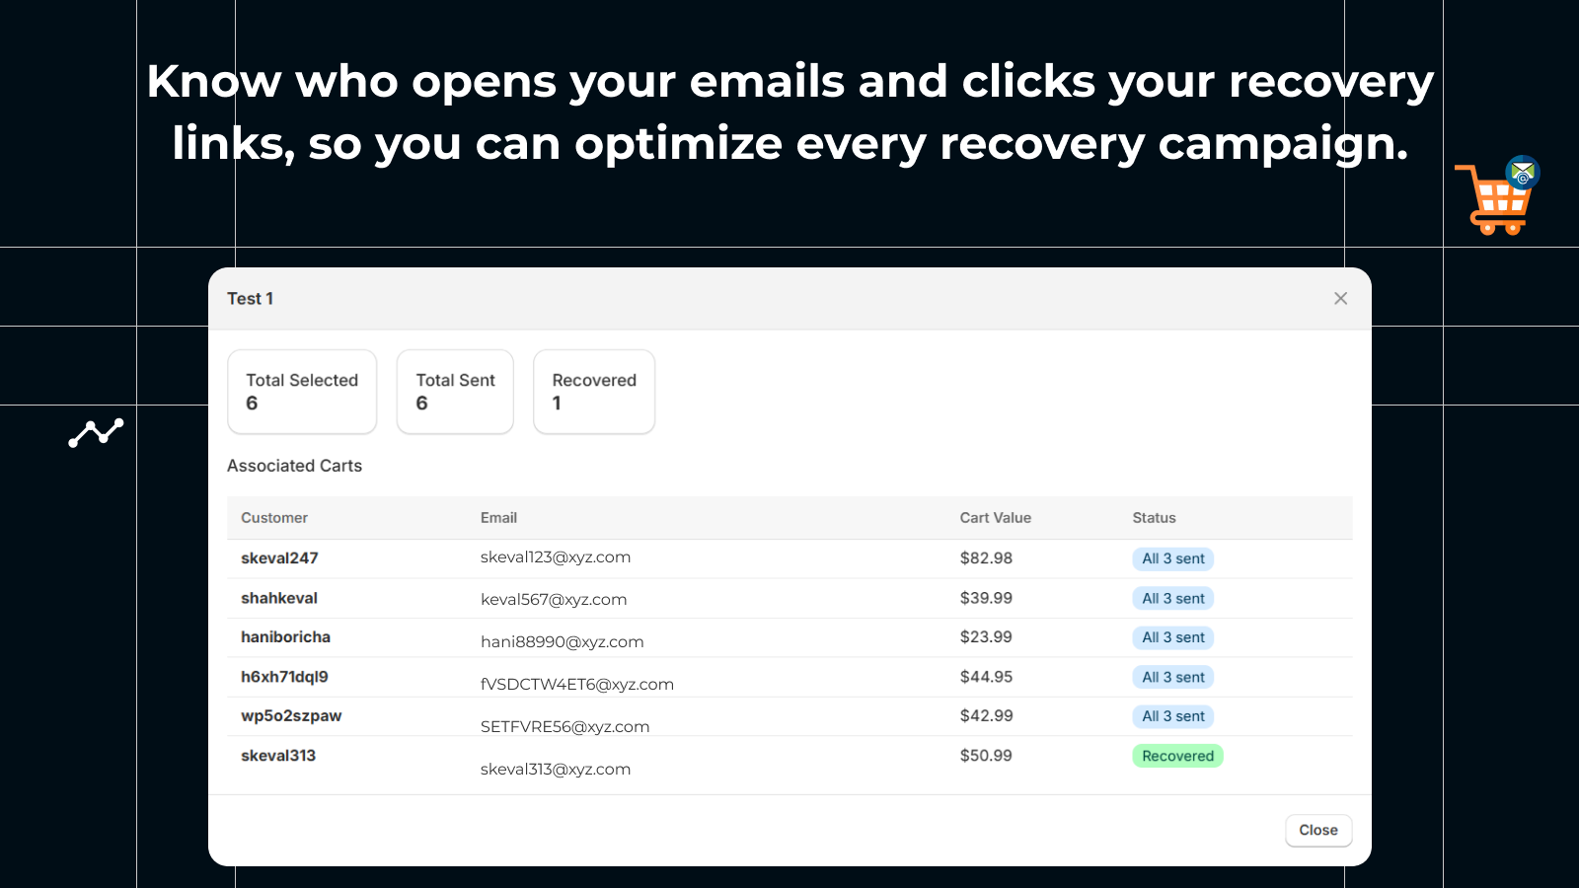1579x888 pixels.
Task: Click All 3 sent badge for wp5o2szpaw
Action: tap(1172, 716)
